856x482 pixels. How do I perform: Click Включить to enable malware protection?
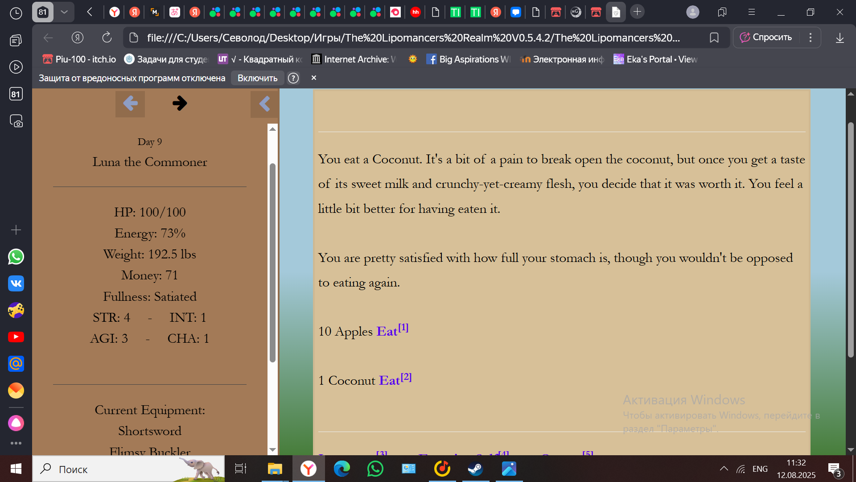pyautogui.click(x=257, y=78)
